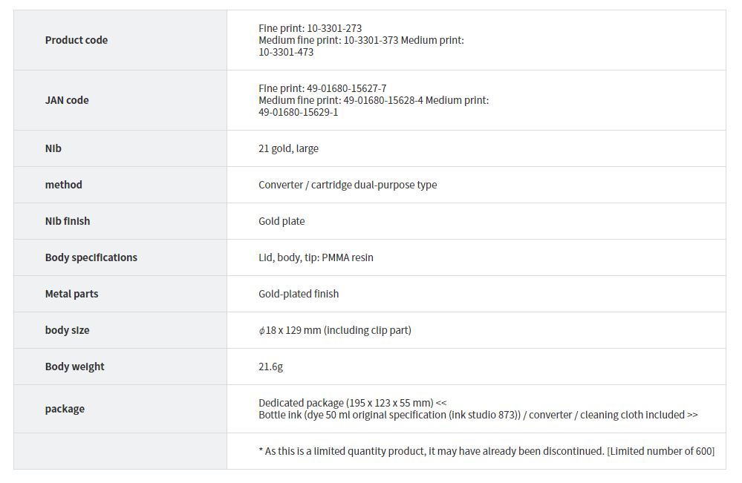Click 'Converter / cartridge dual-purpose type' text
Screen dimensions: 742x483
pyautogui.click(x=348, y=185)
